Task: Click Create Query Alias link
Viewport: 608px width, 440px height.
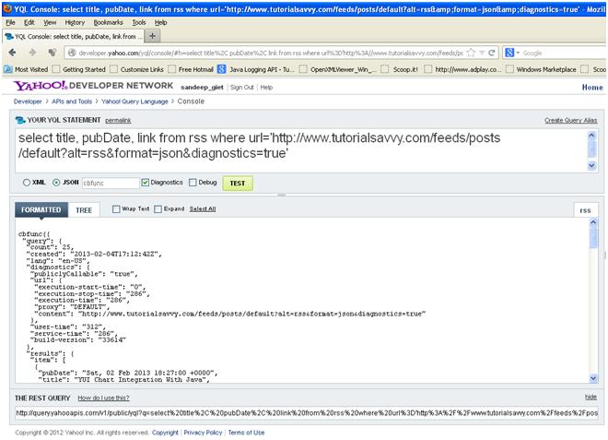Action: click(571, 121)
